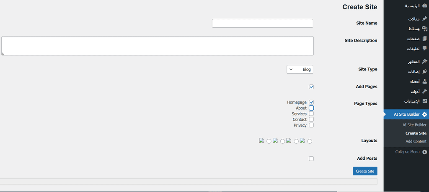Click the "Site Description" field label
Image resolution: width=429 pixels, height=192 pixels.
361,41
